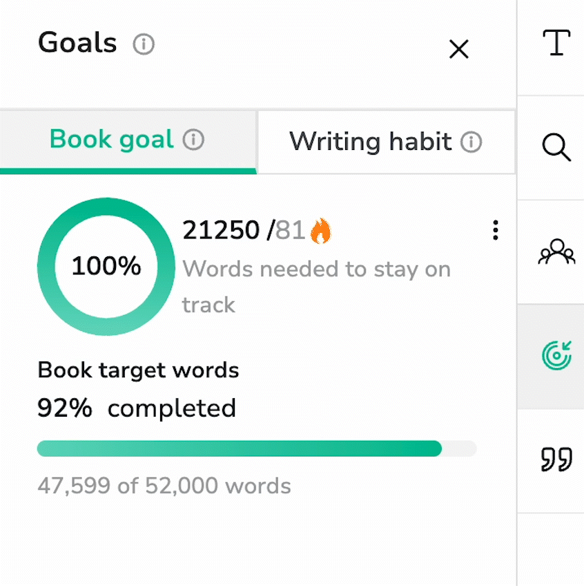Screen dimensions: 584x586
Task: Open the typography formatting icon in sidebar
Action: [556, 44]
